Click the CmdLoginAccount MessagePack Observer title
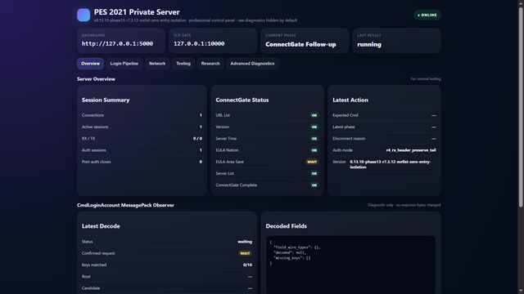Viewport: 524px width, 294px height. 125,205
